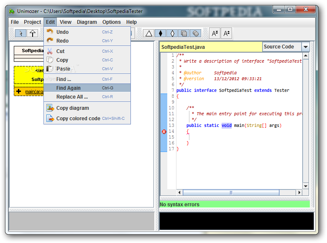Choose Undo in the Edit menu
This screenshot has height=243, width=327.
click(87, 32)
